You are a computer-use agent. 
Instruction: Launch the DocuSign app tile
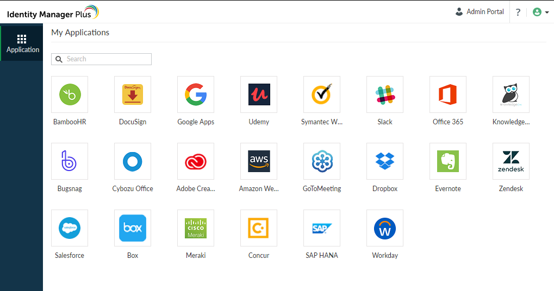(133, 94)
